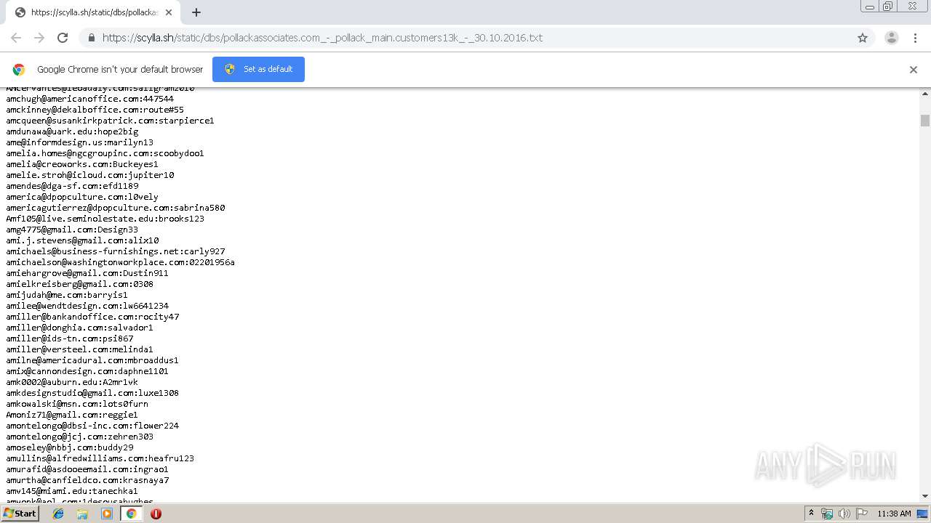
Task: Open the network status tray icon
Action: pyautogui.click(x=827, y=514)
